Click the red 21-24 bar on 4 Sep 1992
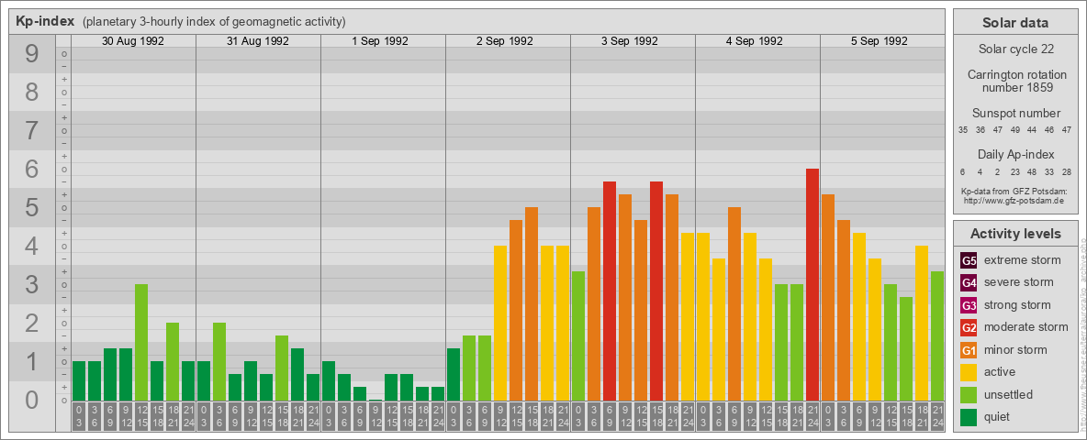This screenshot has width=1087, height=440. [812, 284]
